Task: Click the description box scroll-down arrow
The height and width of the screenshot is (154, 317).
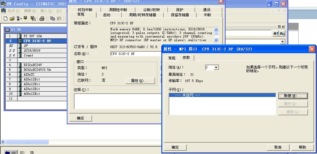Action: point(216,40)
